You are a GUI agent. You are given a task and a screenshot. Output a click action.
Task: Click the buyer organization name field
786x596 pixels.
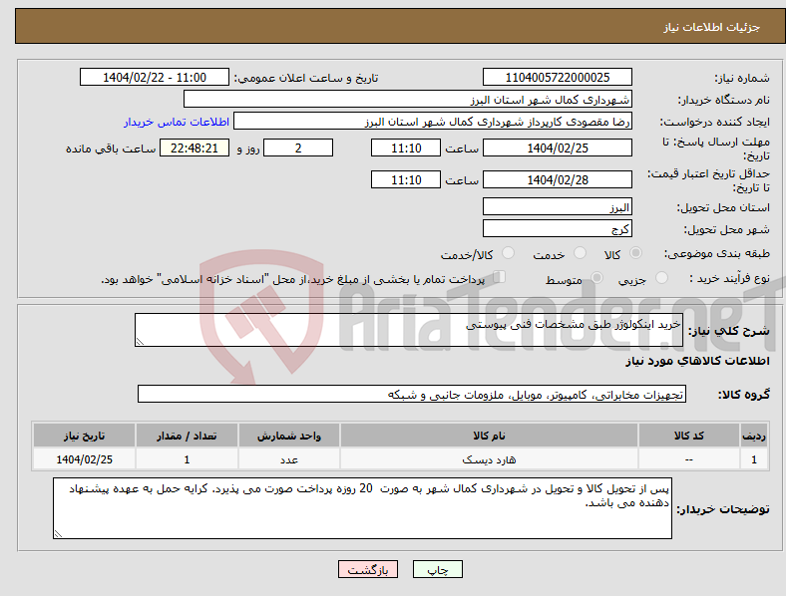(x=408, y=99)
